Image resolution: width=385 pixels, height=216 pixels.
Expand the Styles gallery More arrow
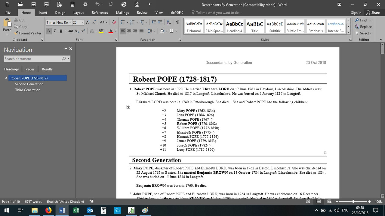(x=349, y=31)
